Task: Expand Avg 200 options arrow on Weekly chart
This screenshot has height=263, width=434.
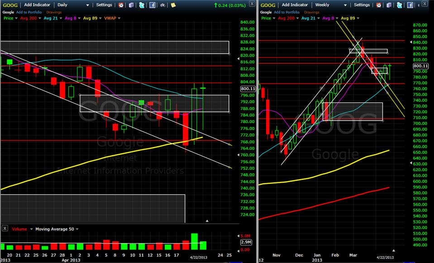Action: click(x=297, y=18)
